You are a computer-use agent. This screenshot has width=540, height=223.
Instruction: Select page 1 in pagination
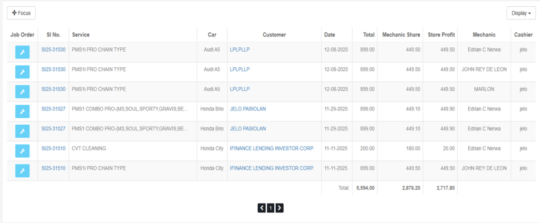click(x=271, y=208)
